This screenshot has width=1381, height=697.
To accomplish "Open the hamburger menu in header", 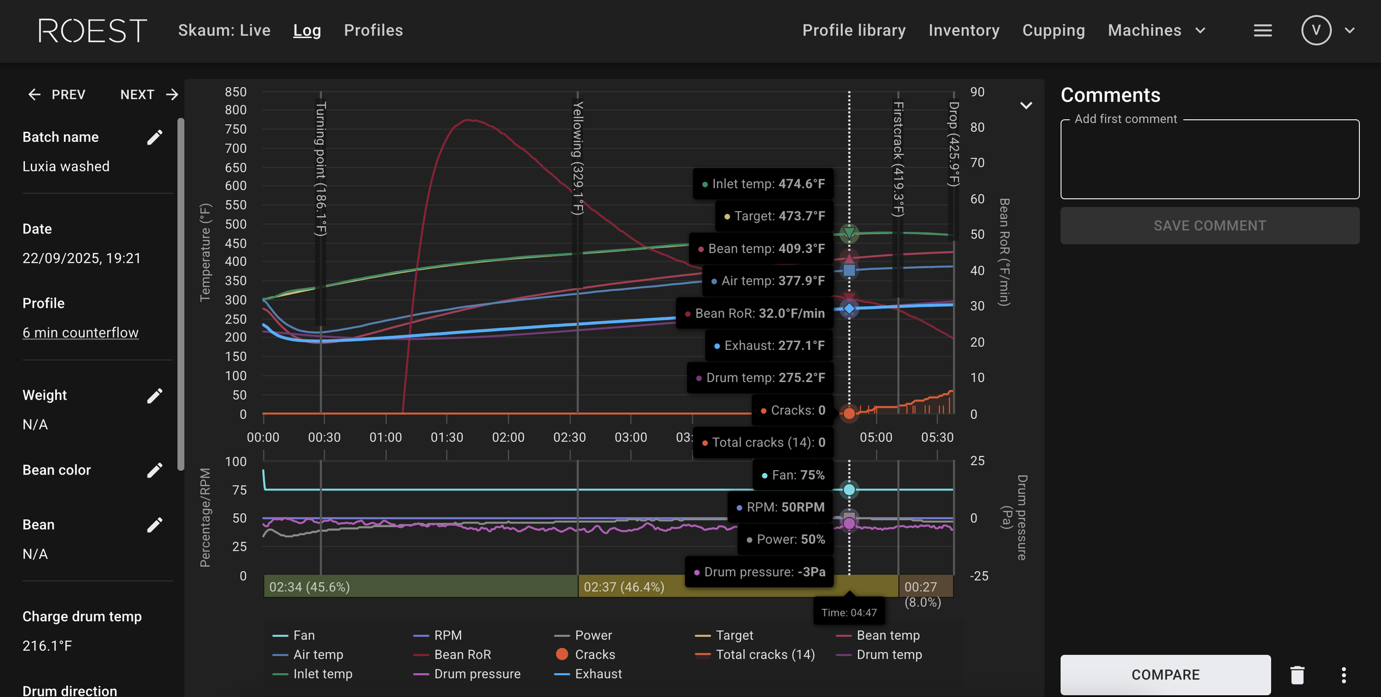I will pos(1263,30).
